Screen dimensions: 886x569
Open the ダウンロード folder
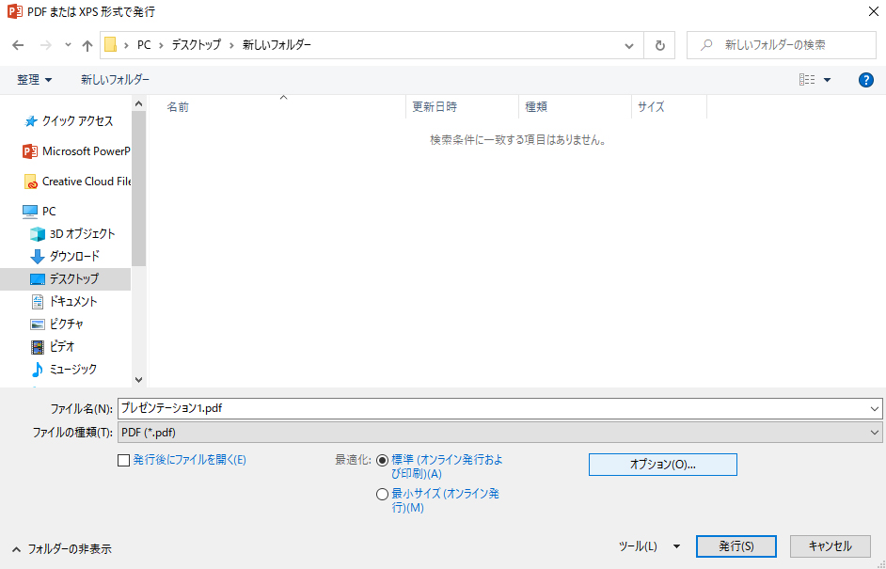73,257
